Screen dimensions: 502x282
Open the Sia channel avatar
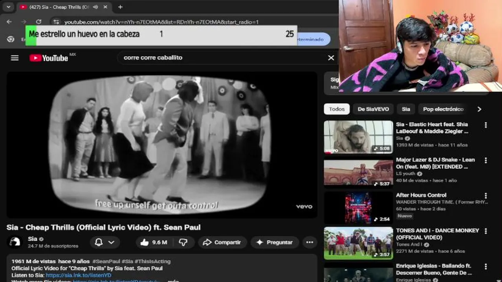[x=15, y=242]
